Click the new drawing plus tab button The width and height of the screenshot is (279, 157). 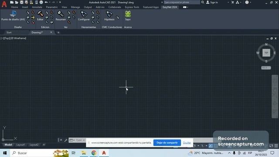point(58,32)
